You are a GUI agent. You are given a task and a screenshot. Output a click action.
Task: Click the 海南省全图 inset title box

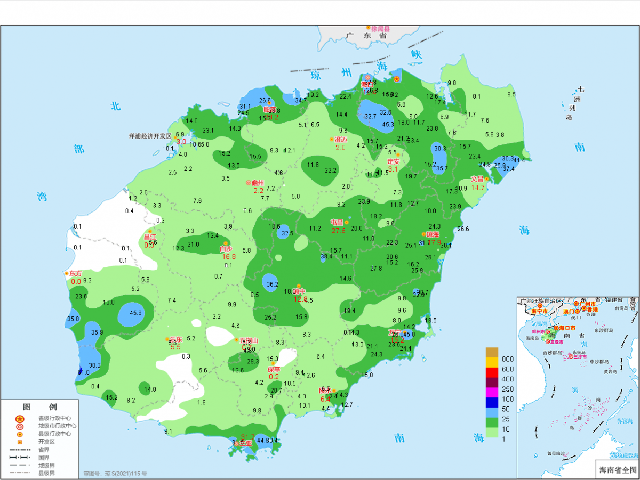617,470
